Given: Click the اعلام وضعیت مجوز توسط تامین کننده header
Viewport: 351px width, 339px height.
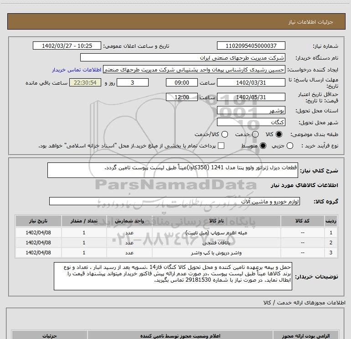Looking at the screenshot, I should pyautogui.click(x=180, y=335).
